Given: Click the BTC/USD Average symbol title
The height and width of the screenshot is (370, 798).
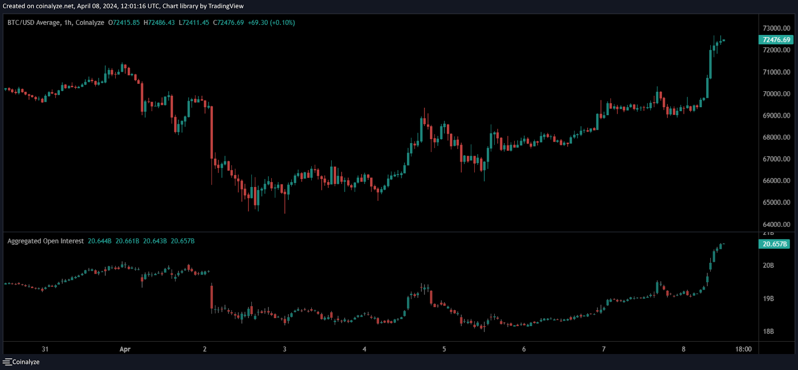Looking at the screenshot, I should (x=33, y=22).
